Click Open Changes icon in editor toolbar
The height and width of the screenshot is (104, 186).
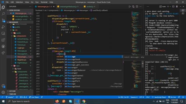tap(133, 7)
